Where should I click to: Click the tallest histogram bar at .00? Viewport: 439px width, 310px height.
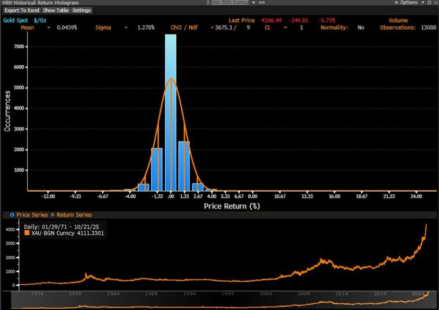coord(171,113)
